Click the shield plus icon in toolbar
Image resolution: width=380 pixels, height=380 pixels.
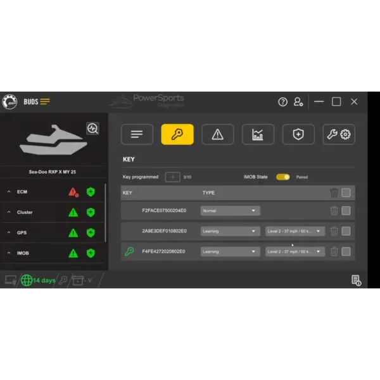click(298, 134)
